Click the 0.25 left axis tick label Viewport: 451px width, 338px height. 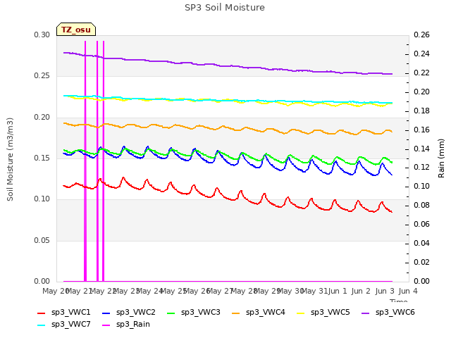(42, 76)
